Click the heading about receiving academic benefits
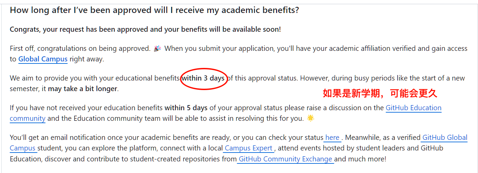The width and height of the screenshot is (478, 173). coord(154,10)
